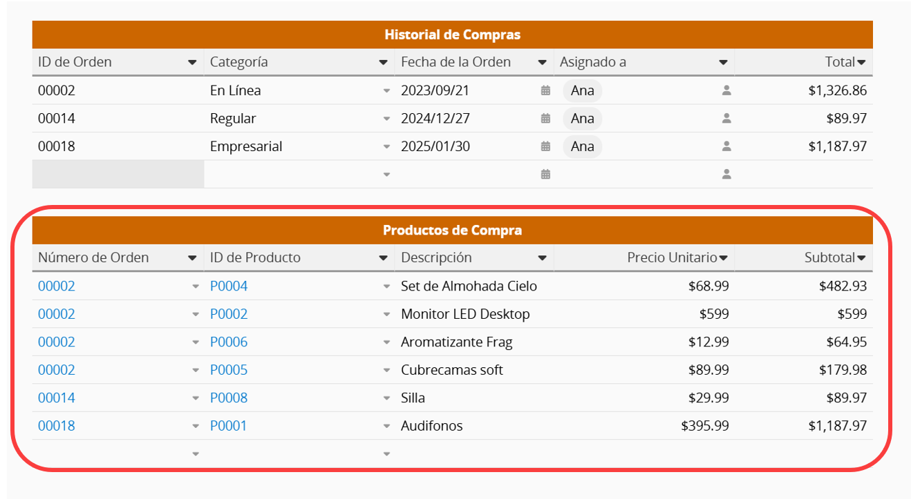Click calendar icon next to 2025/01/30

click(x=545, y=146)
